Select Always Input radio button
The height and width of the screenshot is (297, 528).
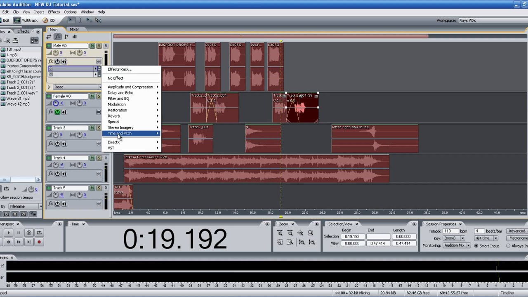(508, 246)
